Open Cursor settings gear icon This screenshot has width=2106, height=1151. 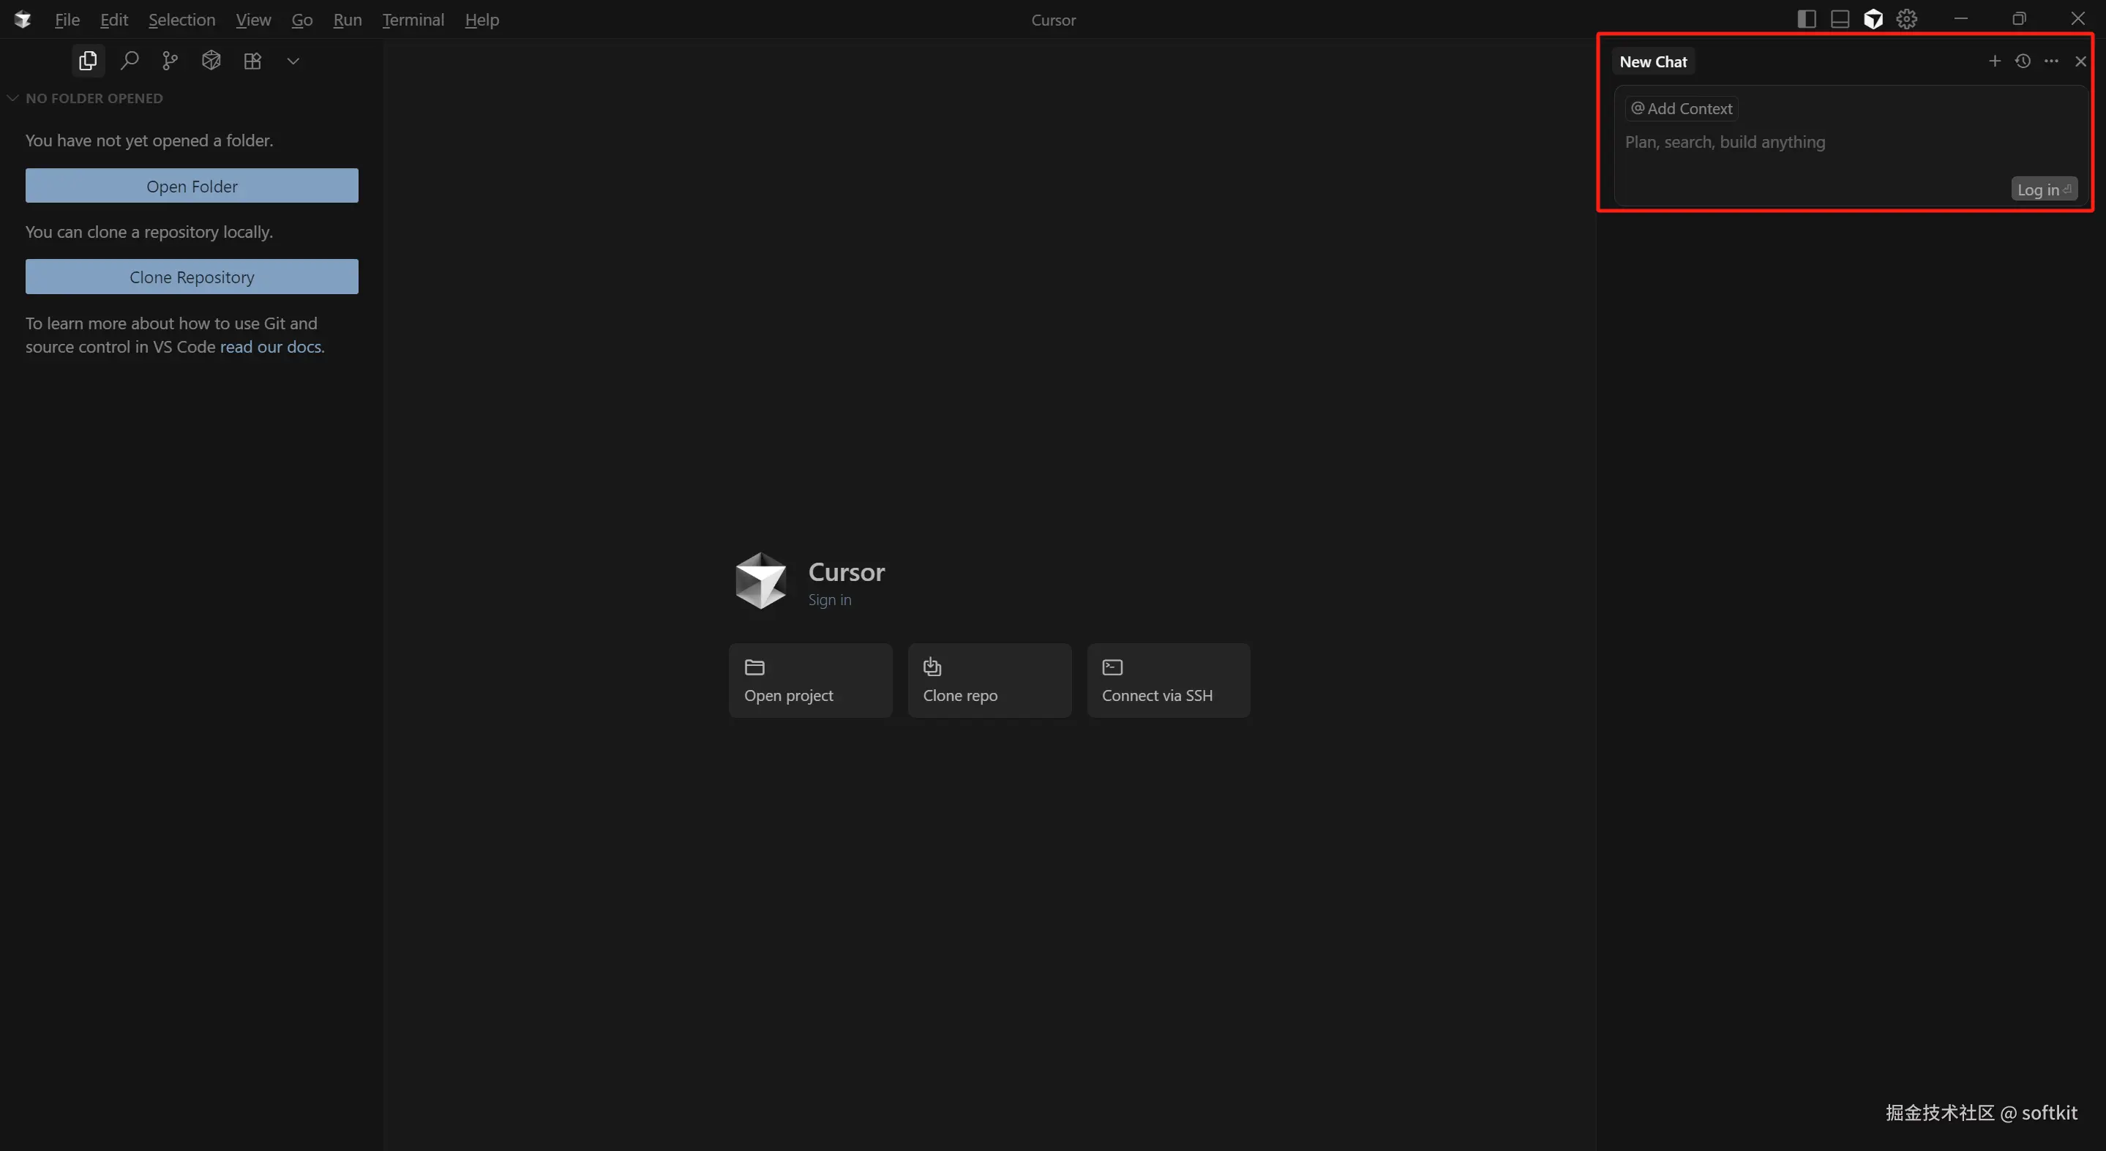1906,20
